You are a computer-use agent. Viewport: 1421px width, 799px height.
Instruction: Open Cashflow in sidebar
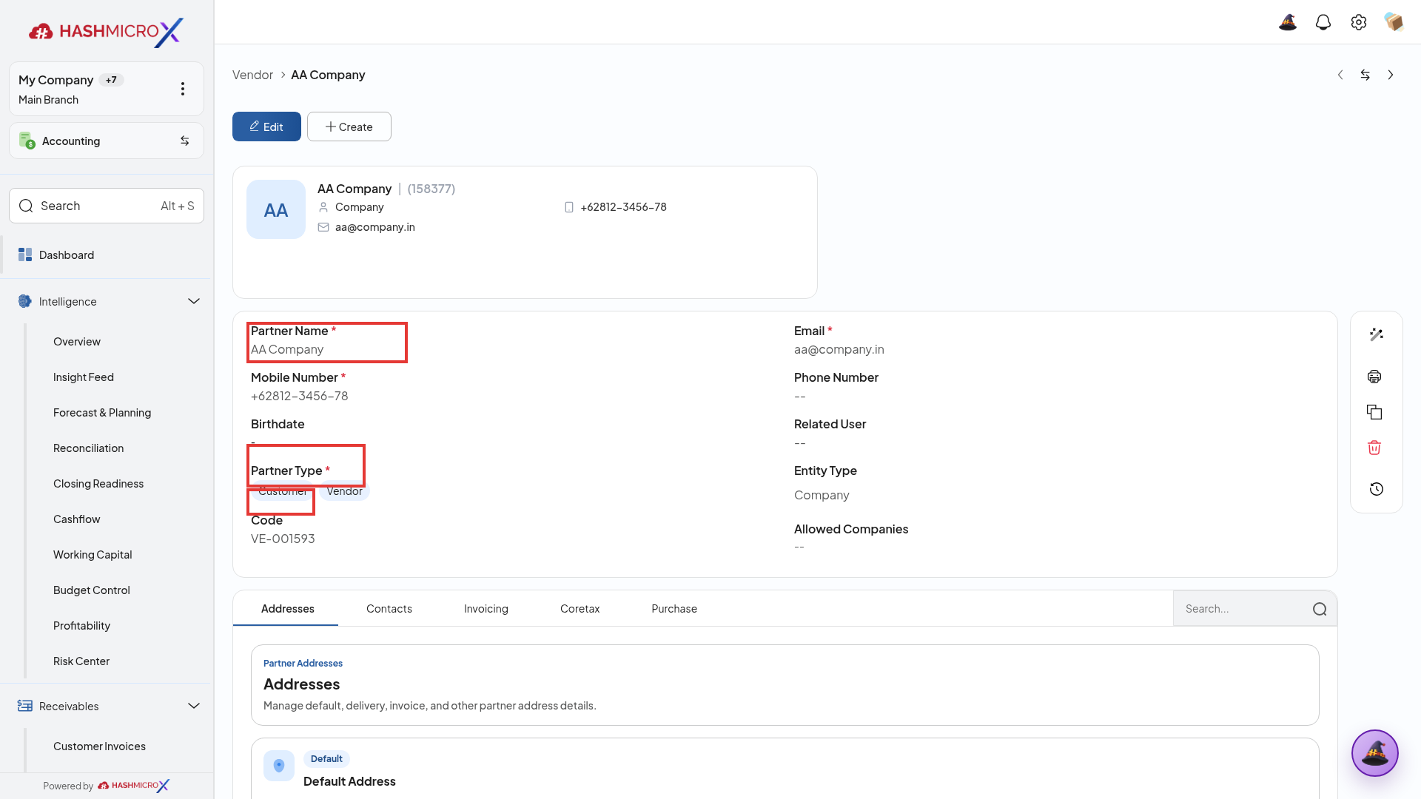77,519
